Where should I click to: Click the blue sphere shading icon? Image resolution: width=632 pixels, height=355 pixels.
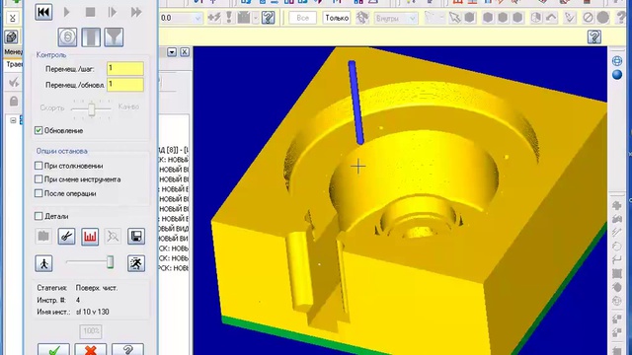click(x=617, y=75)
